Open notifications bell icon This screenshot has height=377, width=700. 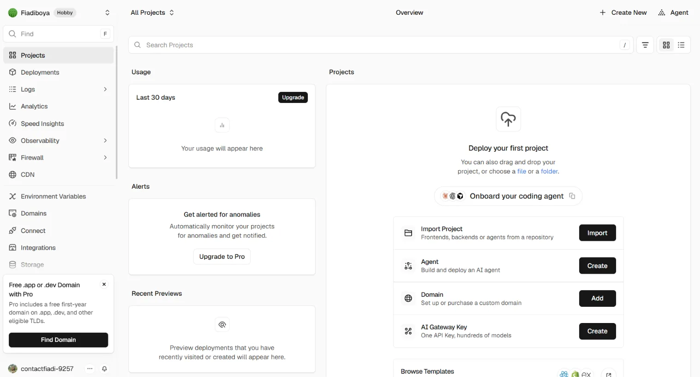click(x=105, y=369)
